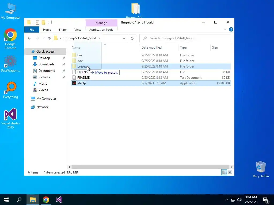Go back using the Back arrow
Image resolution: width=274 pixels, height=205 pixels.
click(29, 38)
